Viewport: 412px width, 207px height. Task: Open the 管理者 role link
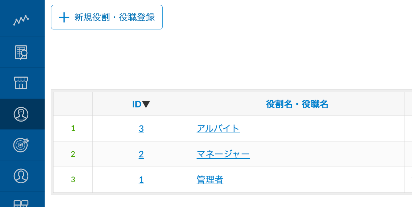point(210,180)
